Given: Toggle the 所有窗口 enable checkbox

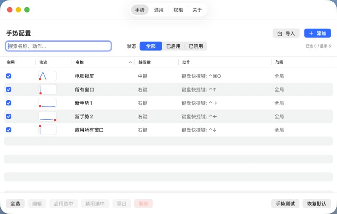Looking at the screenshot, I should coord(8,89).
